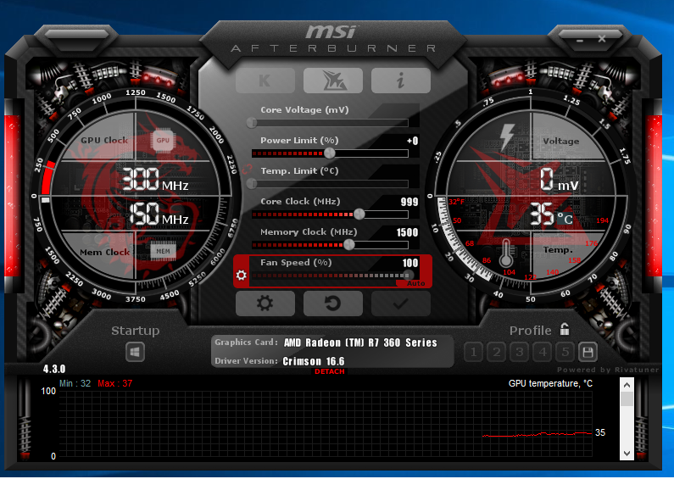Open fan speed settings gear icon
Screen dimensions: 674x479
pos(242,275)
